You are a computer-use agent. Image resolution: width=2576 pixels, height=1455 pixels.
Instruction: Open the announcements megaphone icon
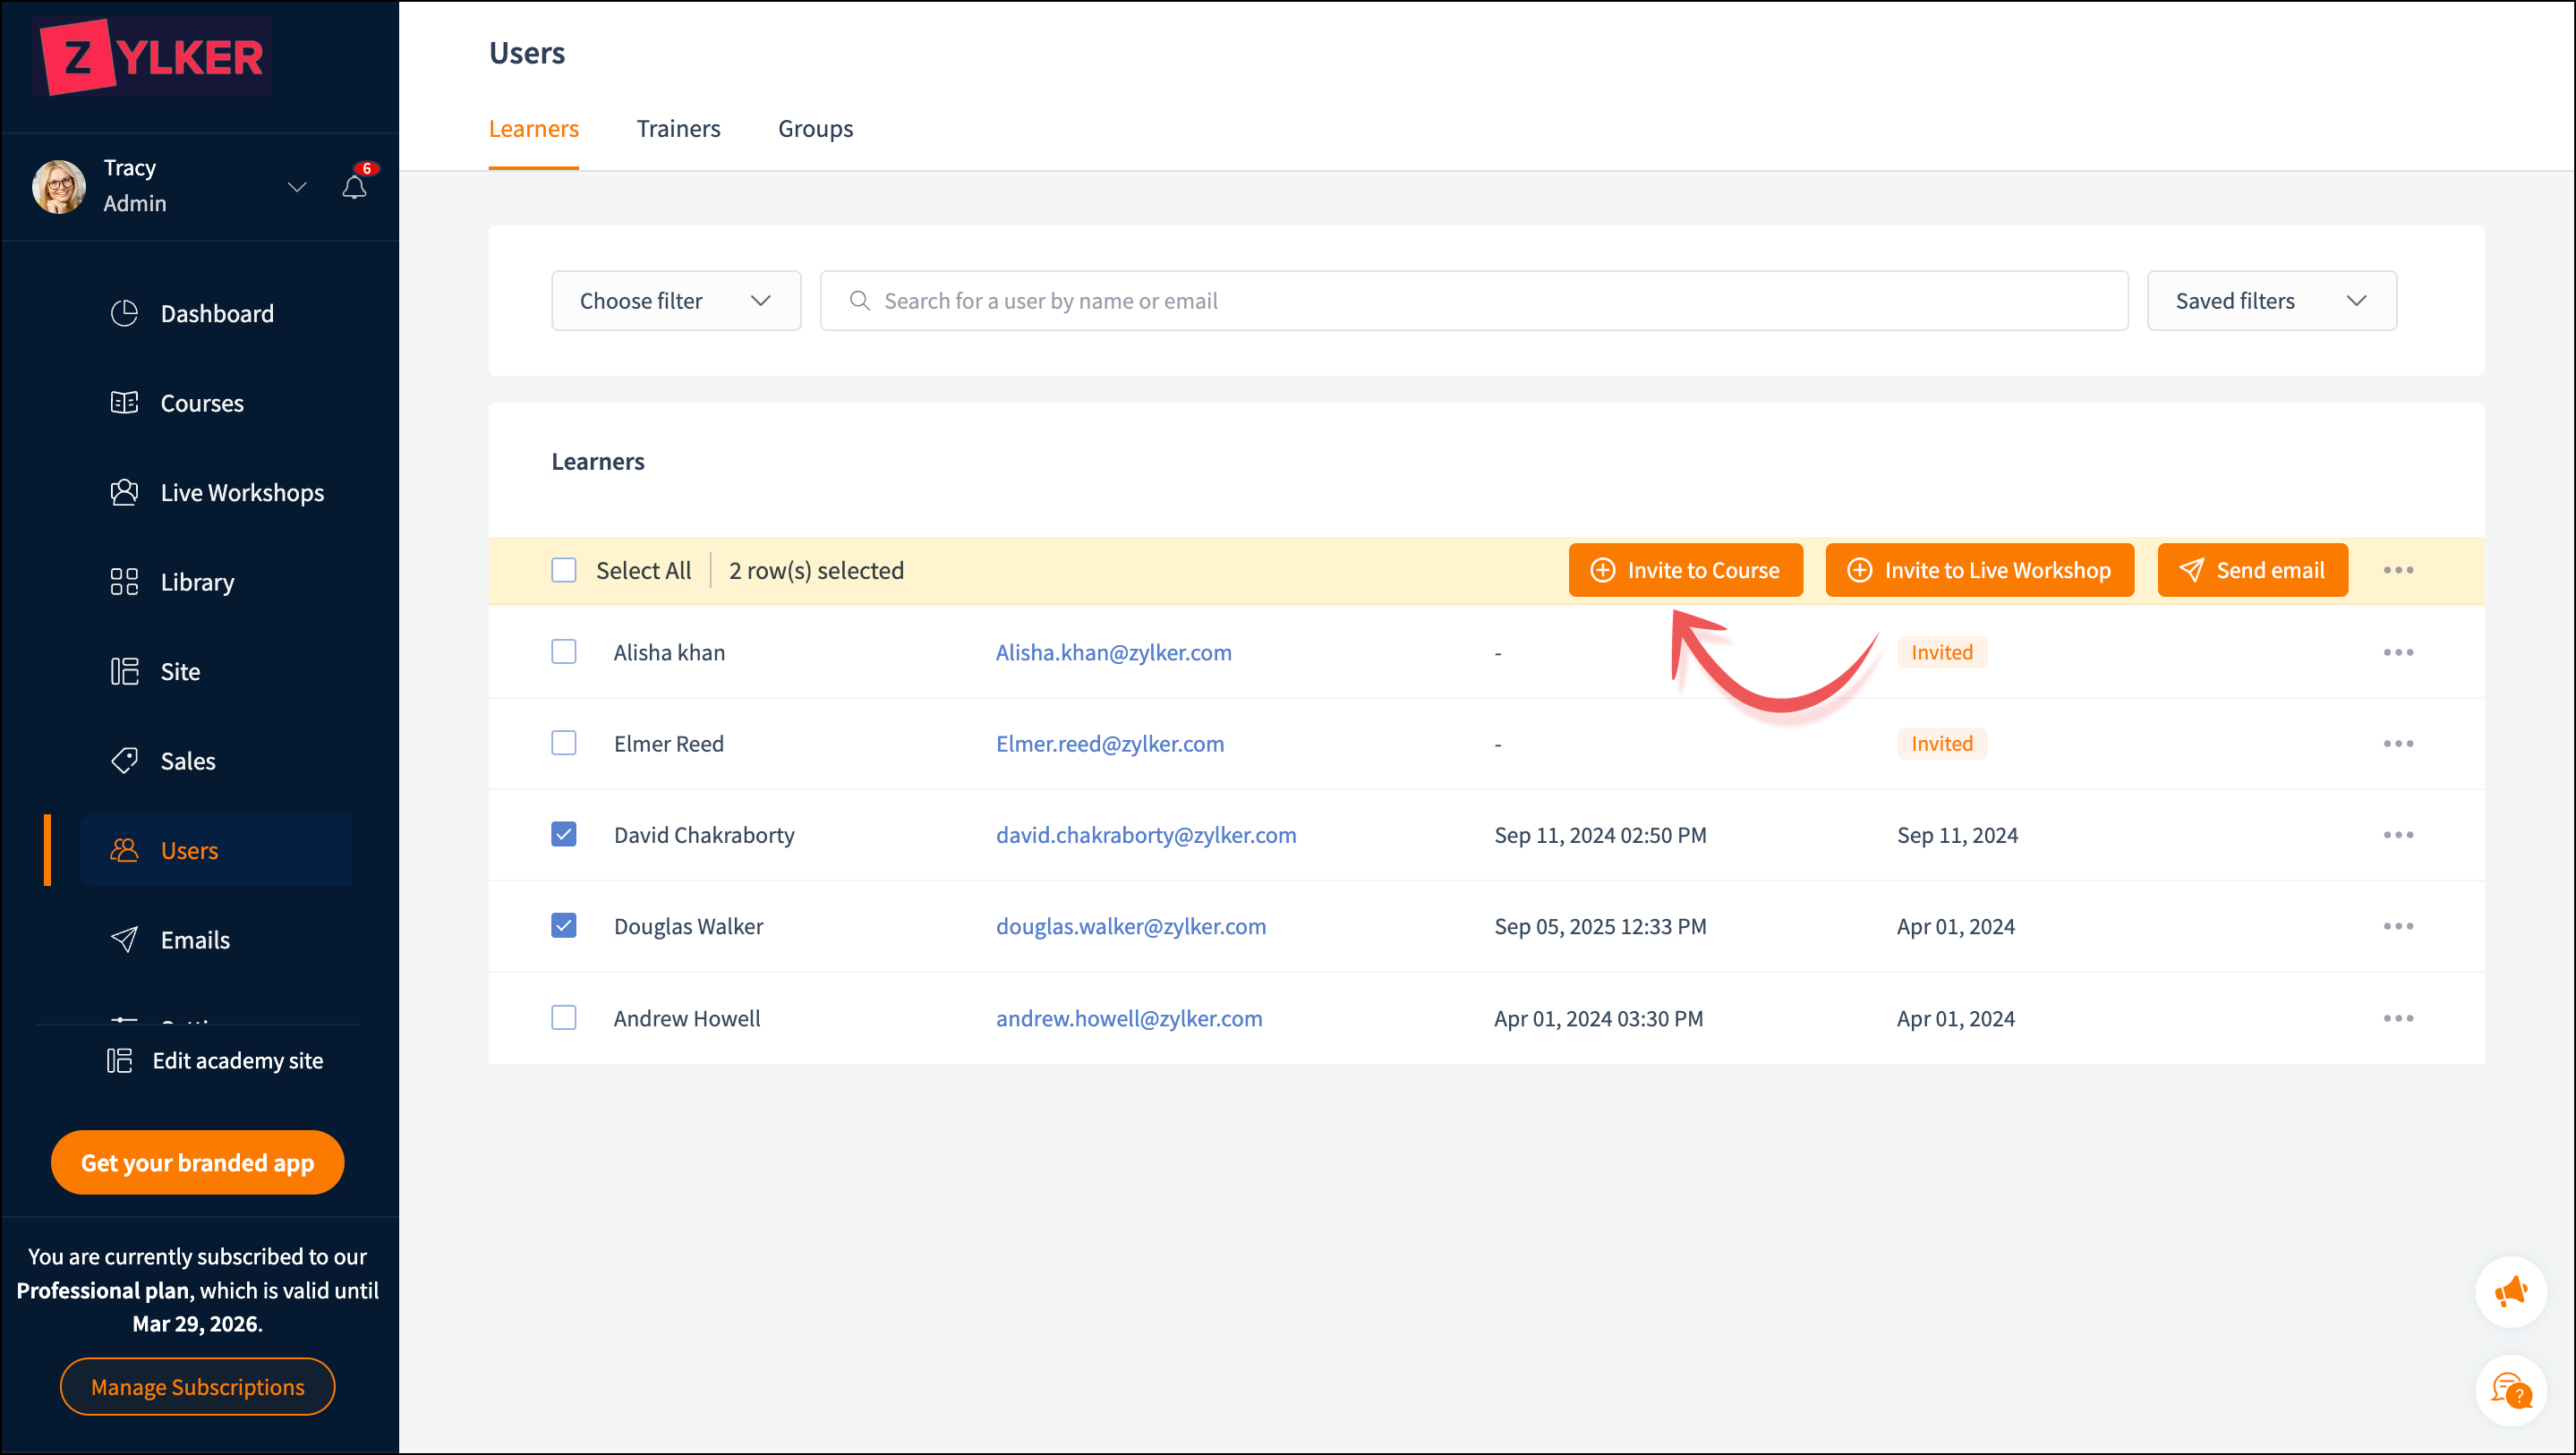pos(2510,1291)
